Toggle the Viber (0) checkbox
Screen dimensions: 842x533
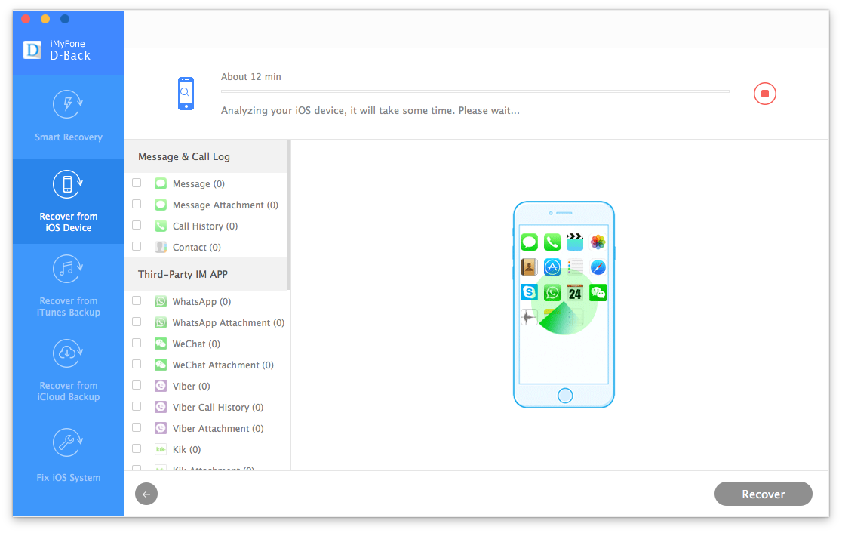point(137,385)
